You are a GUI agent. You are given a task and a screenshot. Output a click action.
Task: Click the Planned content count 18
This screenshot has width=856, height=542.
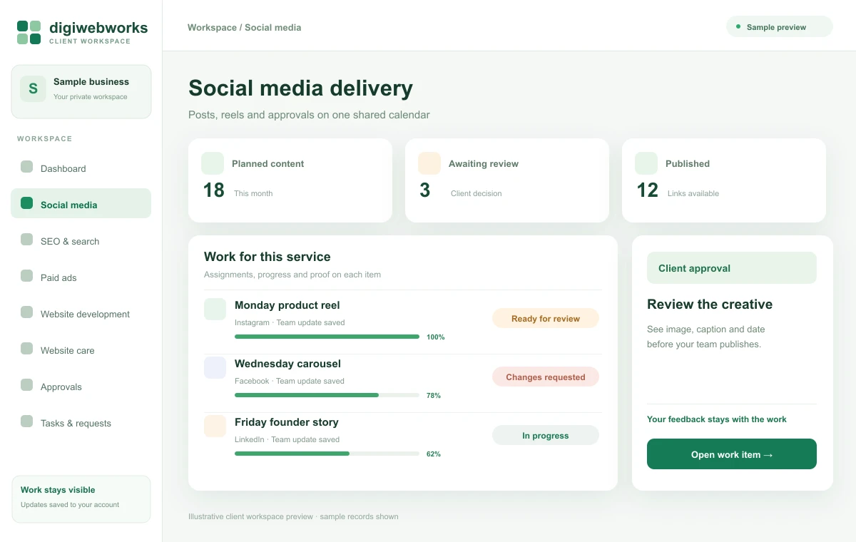click(214, 190)
